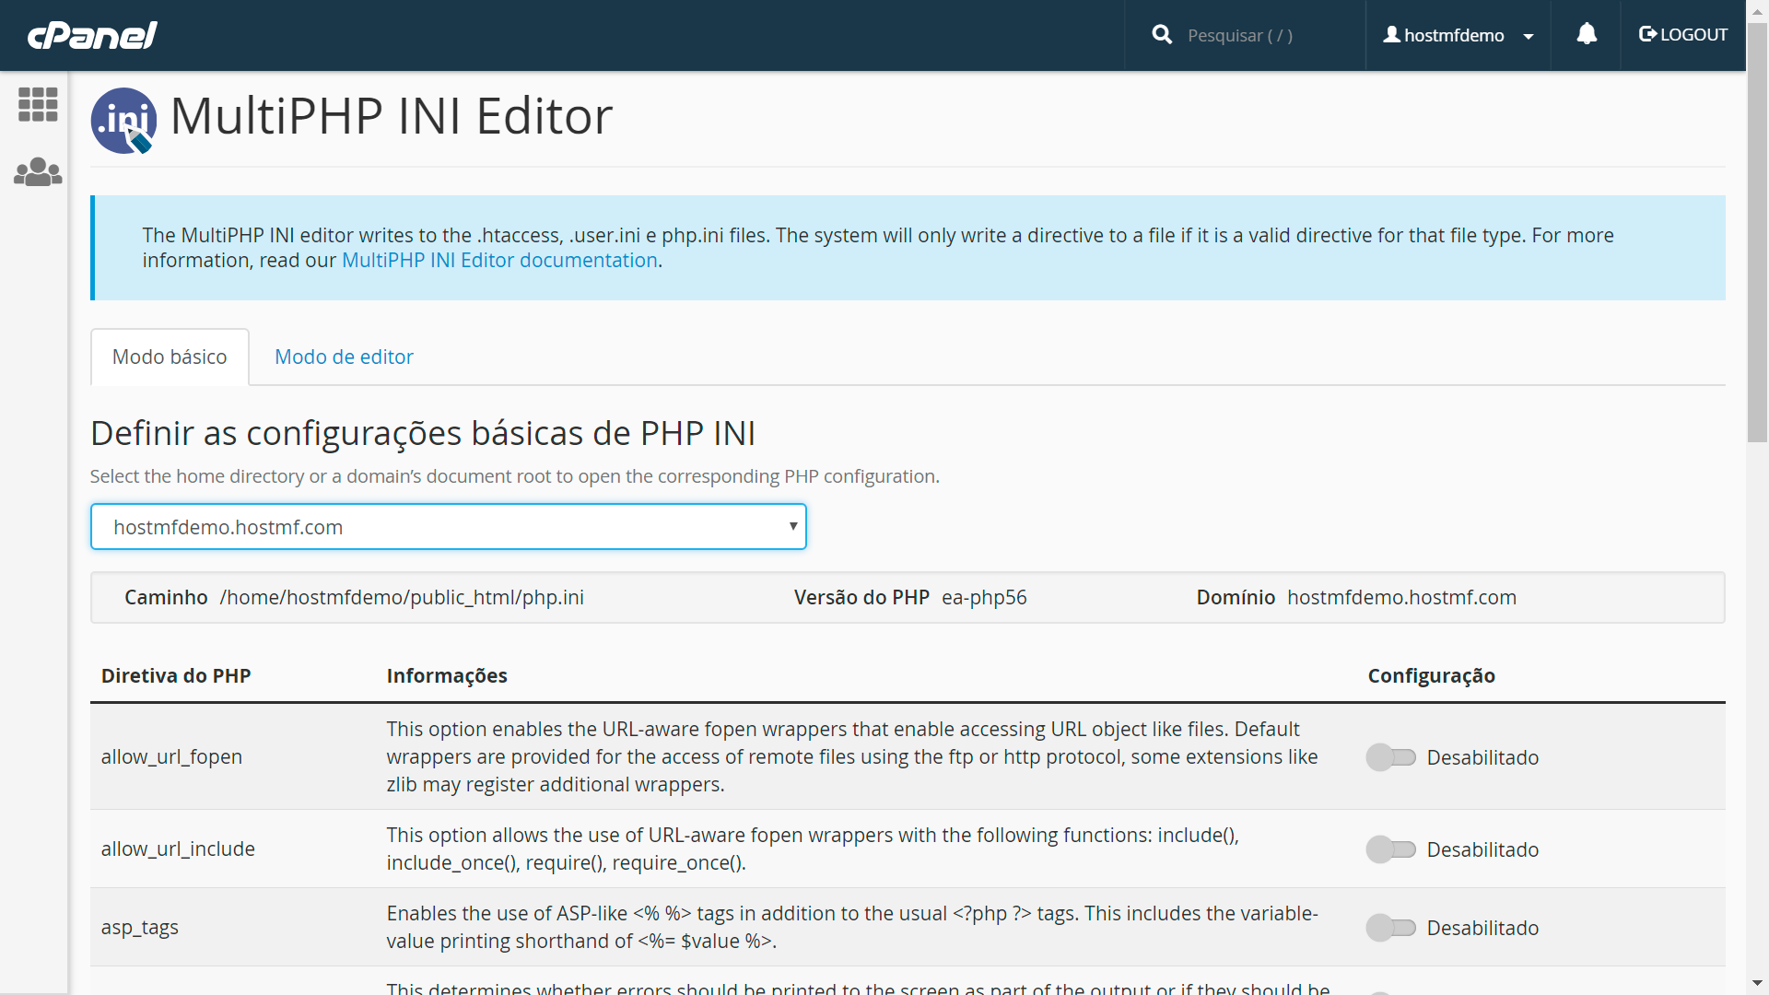Click the Configuração column header
This screenshot has height=995, width=1769.
(x=1431, y=676)
